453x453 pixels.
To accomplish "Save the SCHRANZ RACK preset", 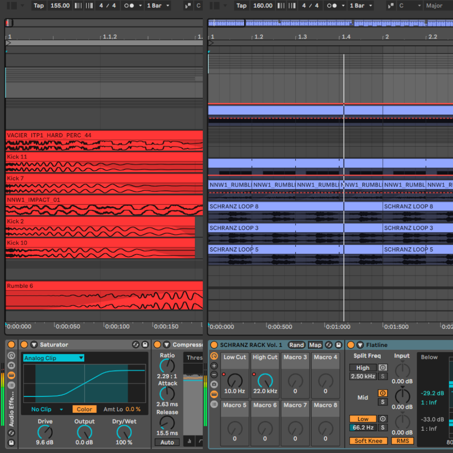I will 337,345.
